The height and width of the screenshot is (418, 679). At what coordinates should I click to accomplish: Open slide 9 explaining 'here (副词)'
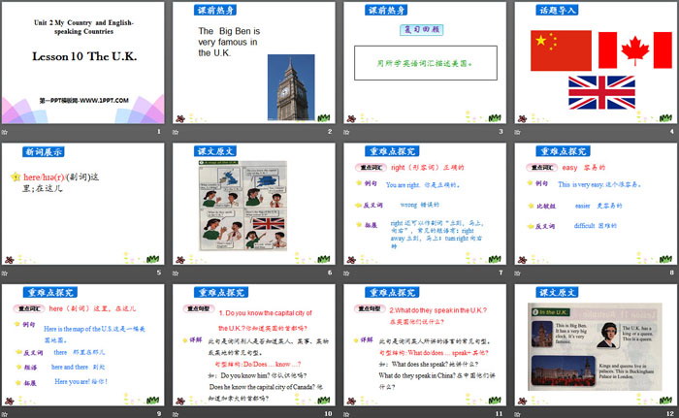tap(84, 350)
